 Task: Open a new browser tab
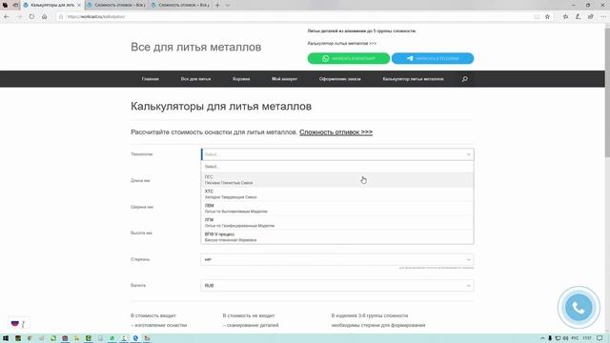click(x=217, y=5)
